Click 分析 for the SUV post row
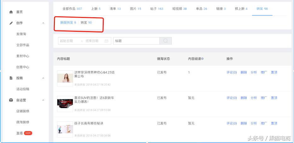294x143 pixels. click(254, 98)
